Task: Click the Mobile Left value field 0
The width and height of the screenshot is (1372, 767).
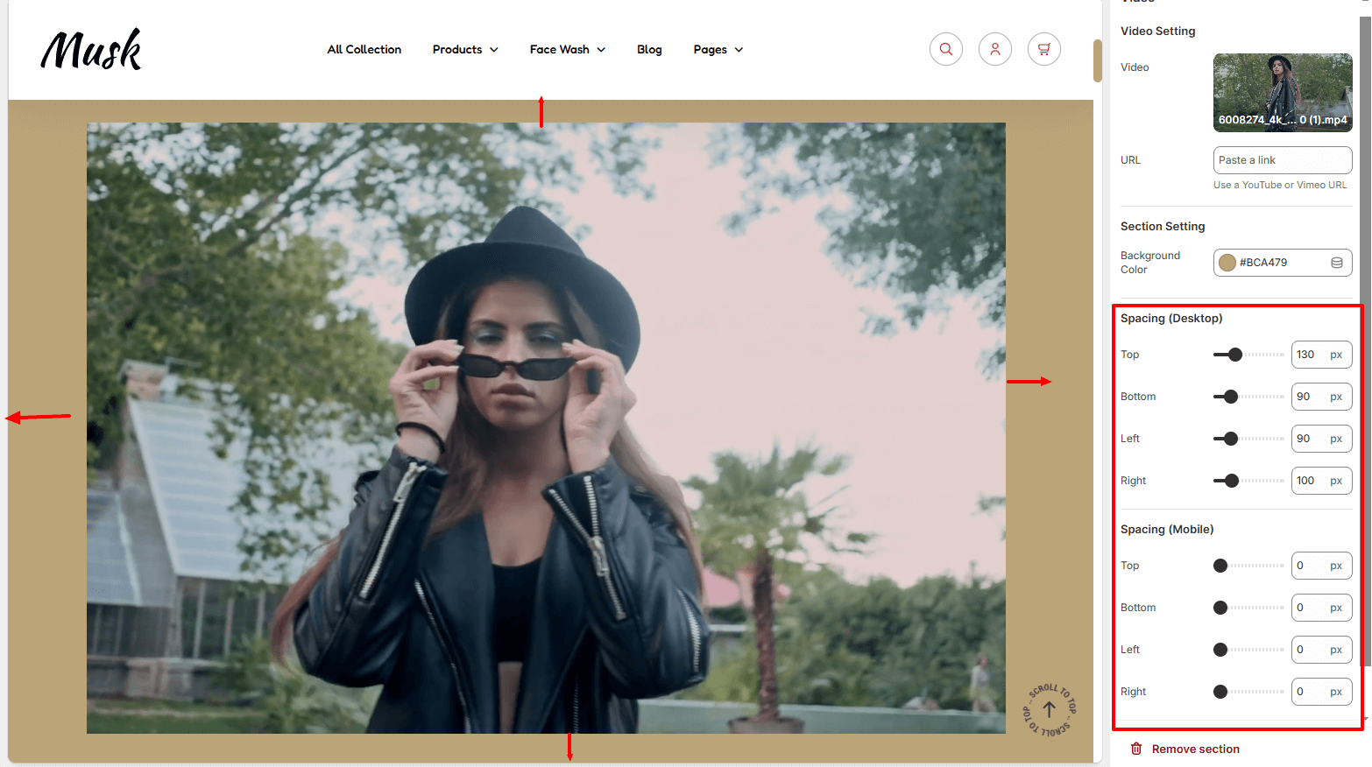Action: pos(1322,650)
